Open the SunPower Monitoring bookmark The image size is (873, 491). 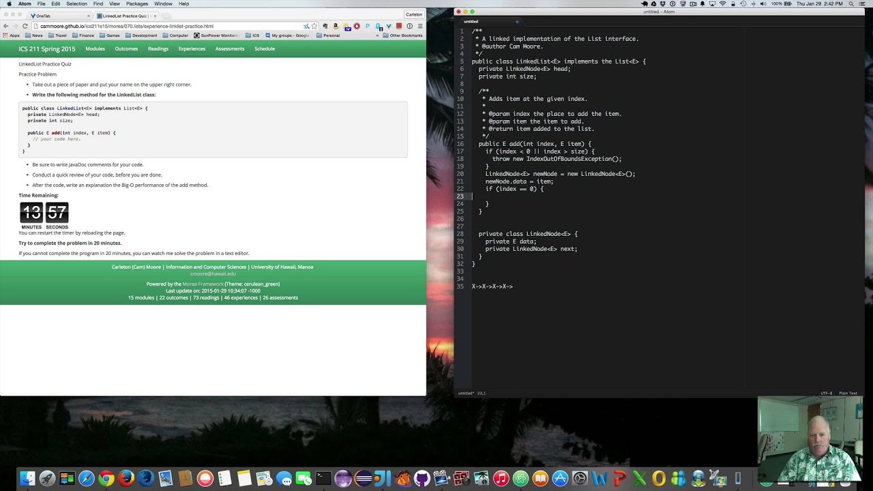(x=216, y=35)
